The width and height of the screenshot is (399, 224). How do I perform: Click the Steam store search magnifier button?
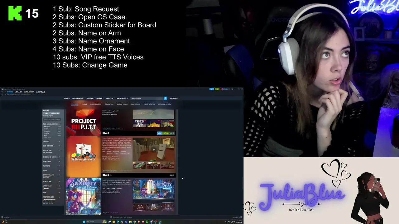point(166,98)
